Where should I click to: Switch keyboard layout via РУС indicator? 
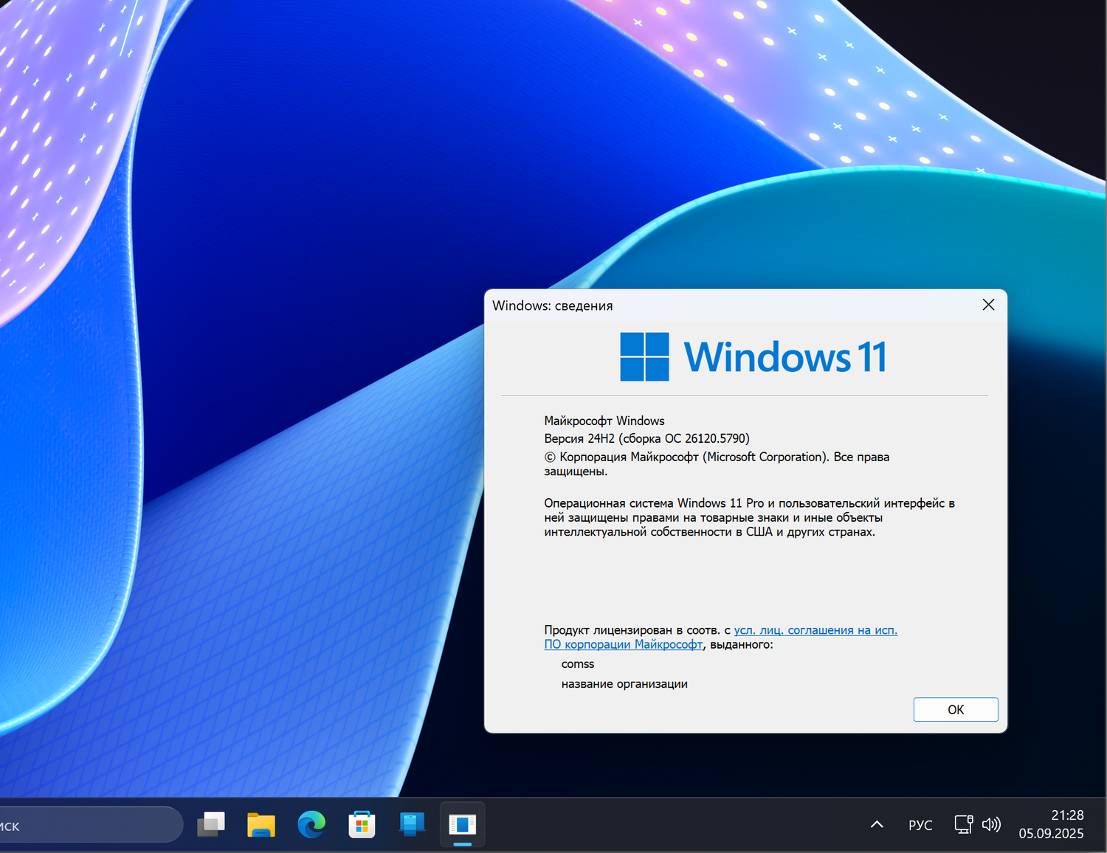point(920,824)
